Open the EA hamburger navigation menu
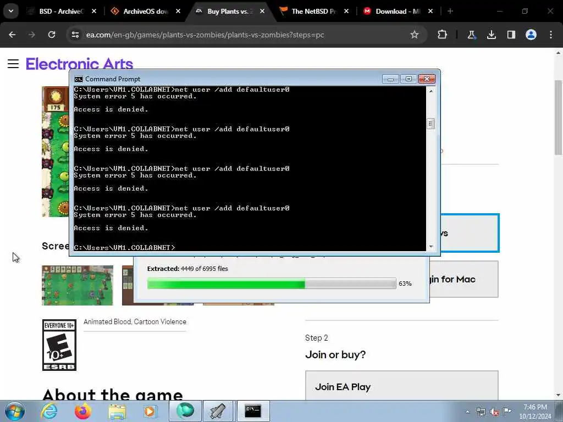Screen dimensions: 563x422 [x=13, y=64]
